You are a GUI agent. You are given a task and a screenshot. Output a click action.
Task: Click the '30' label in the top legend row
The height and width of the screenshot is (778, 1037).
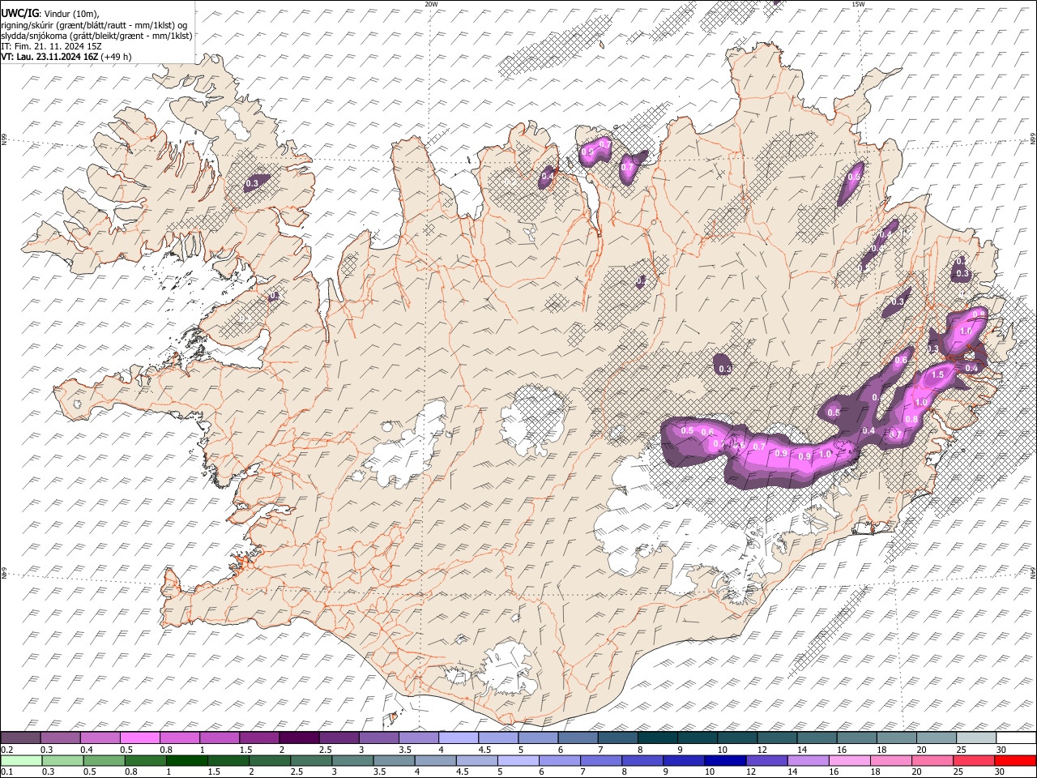click(1001, 750)
